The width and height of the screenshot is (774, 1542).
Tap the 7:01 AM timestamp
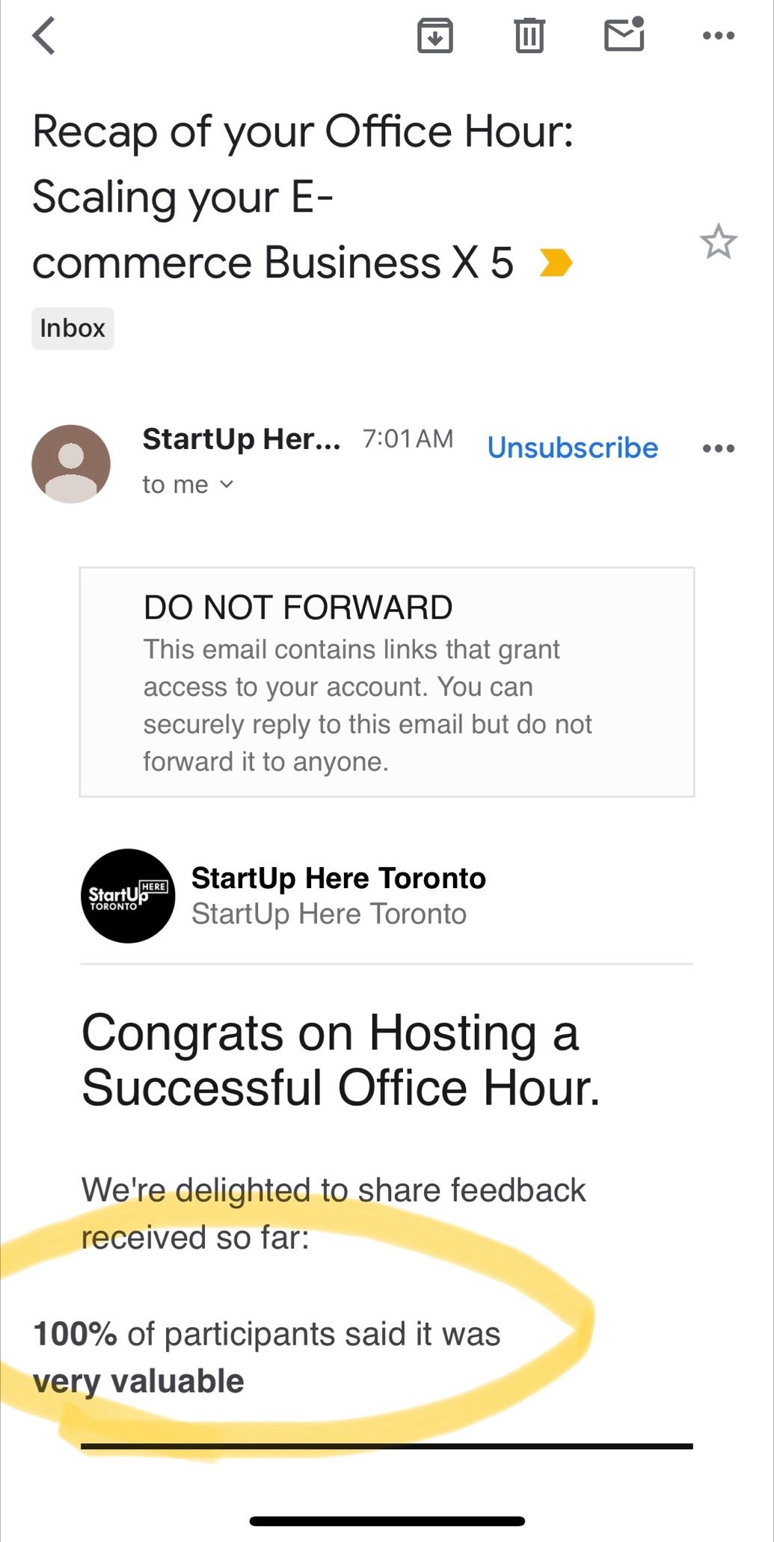408,439
